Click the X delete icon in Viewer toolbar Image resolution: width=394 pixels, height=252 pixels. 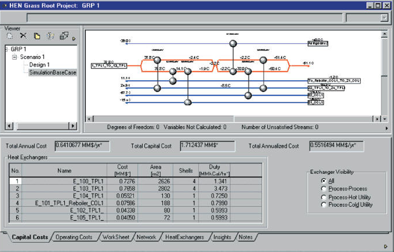(x=23, y=36)
